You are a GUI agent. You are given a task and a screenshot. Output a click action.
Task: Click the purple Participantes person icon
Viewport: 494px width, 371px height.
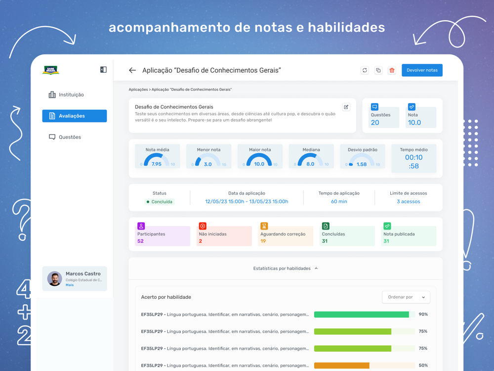[141, 226]
